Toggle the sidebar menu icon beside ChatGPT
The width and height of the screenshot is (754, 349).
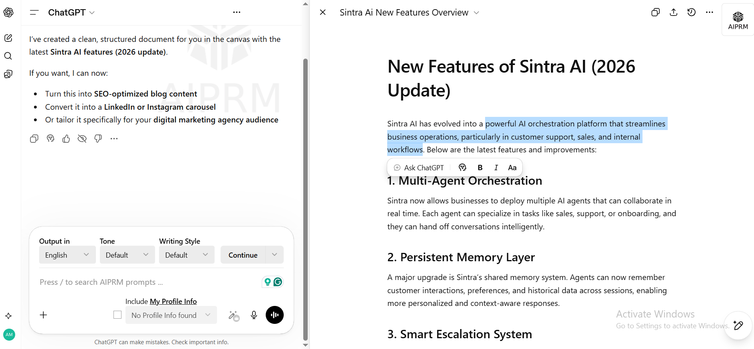[34, 12]
